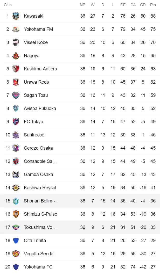The image size is (160, 276).
Task: Sort the table by Pts column
Action: [153, 5]
